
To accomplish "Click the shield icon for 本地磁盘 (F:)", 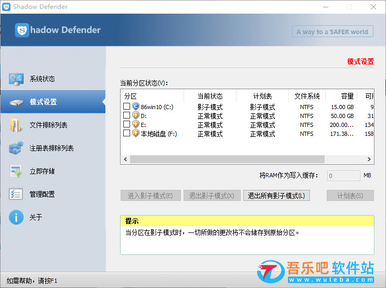I will click(x=136, y=133).
